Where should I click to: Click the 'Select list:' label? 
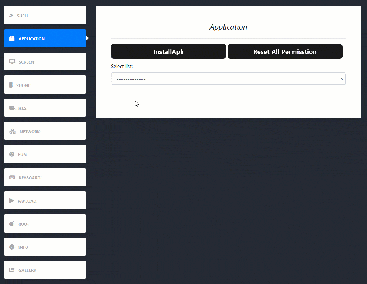point(122,66)
